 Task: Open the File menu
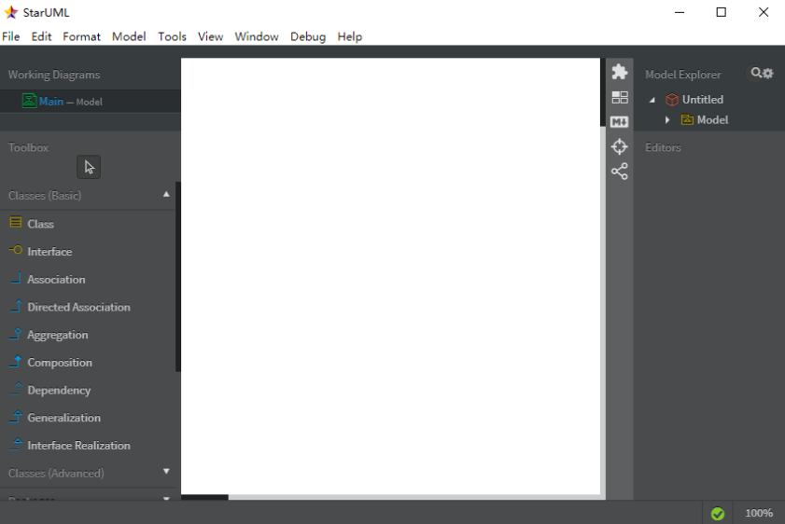pyautogui.click(x=10, y=36)
